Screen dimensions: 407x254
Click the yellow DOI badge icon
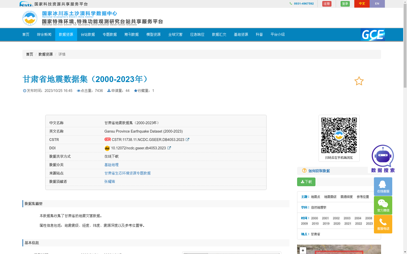(x=107, y=148)
